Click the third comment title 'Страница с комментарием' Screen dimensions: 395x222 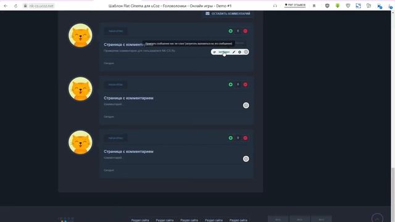[128, 152]
